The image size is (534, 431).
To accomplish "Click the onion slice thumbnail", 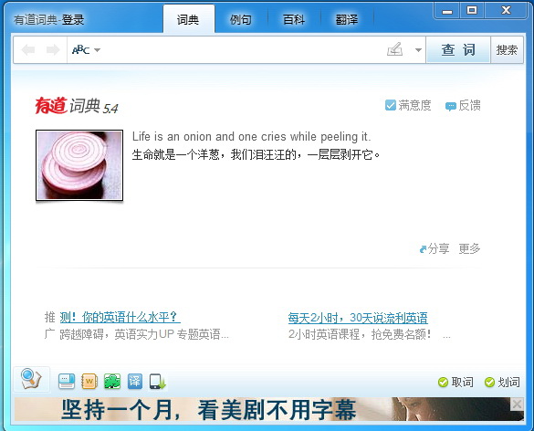I will (79, 165).
